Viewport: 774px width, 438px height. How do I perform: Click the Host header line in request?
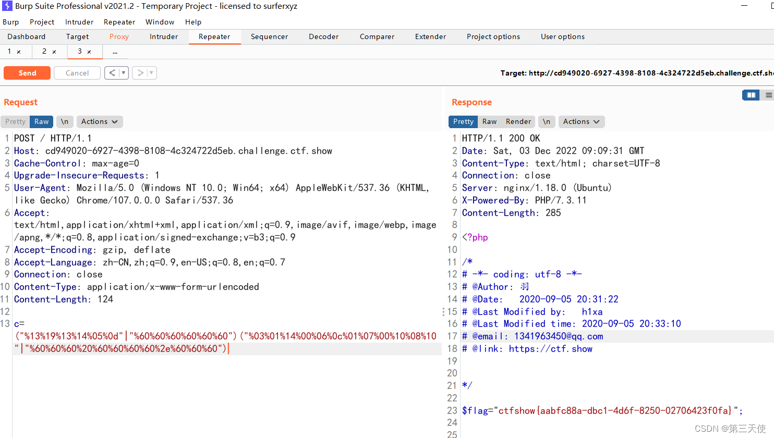[173, 151]
